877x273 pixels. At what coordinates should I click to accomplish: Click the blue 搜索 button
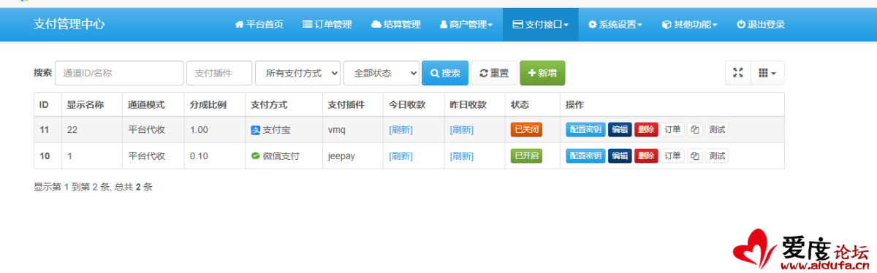[445, 73]
